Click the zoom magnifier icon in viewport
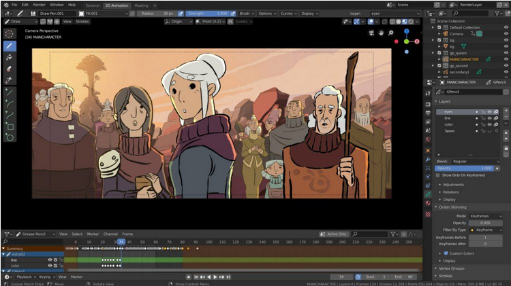The height and width of the screenshot is (286, 511). 391,33
